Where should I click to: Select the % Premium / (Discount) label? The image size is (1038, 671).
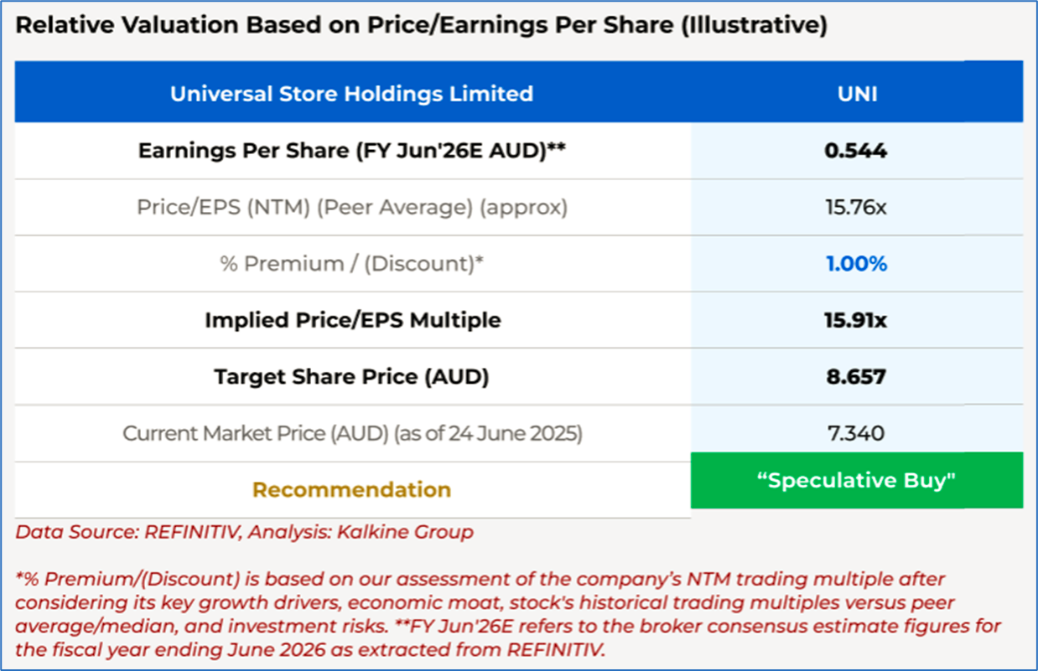click(351, 264)
